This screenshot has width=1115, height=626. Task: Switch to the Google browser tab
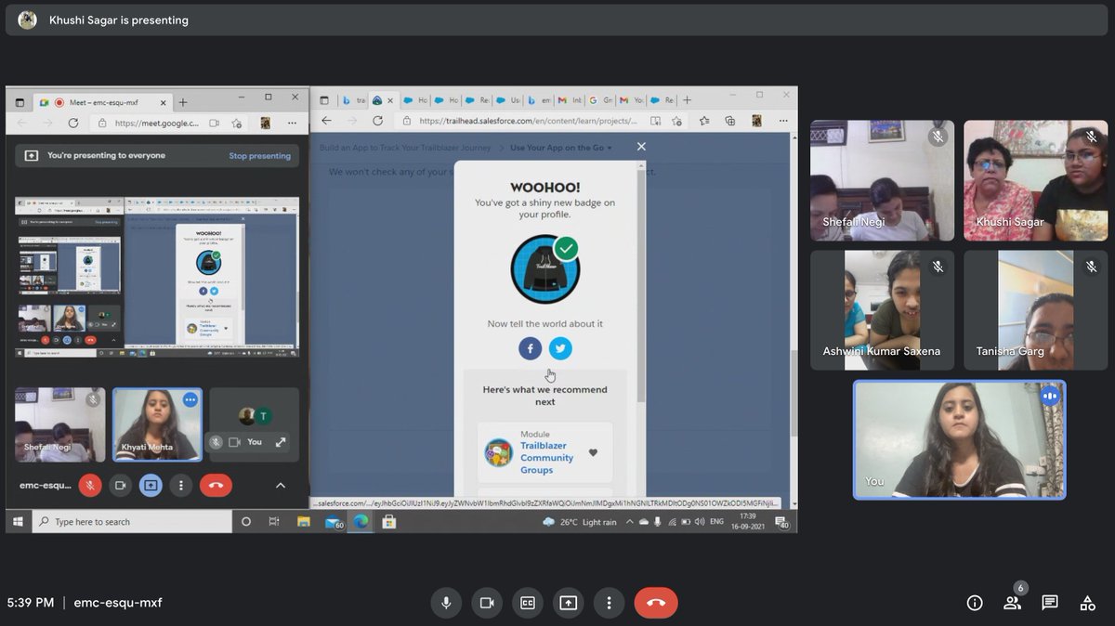602,100
